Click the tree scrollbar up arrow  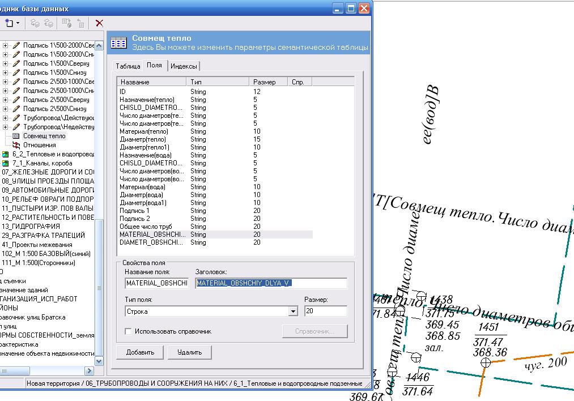(99, 45)
